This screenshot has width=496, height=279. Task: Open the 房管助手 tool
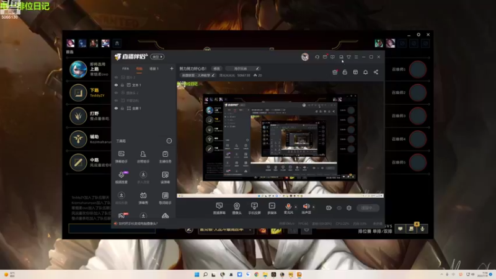(x=143, y=157)
